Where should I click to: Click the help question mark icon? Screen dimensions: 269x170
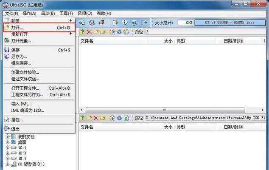pyautogui.click(x=134, y=23)
